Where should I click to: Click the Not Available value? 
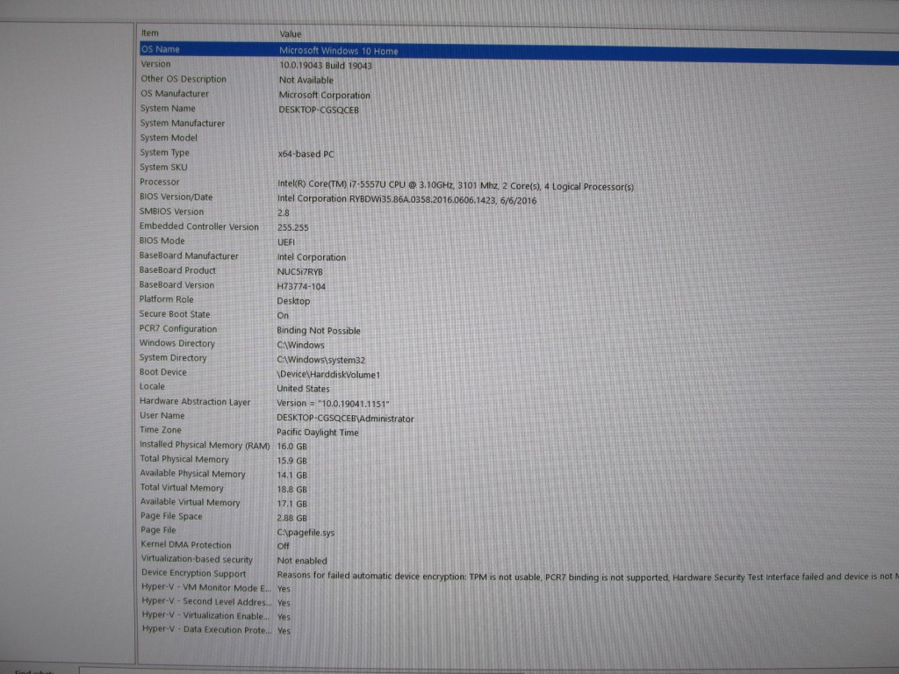pyautogui.click(x=306, y=80)
